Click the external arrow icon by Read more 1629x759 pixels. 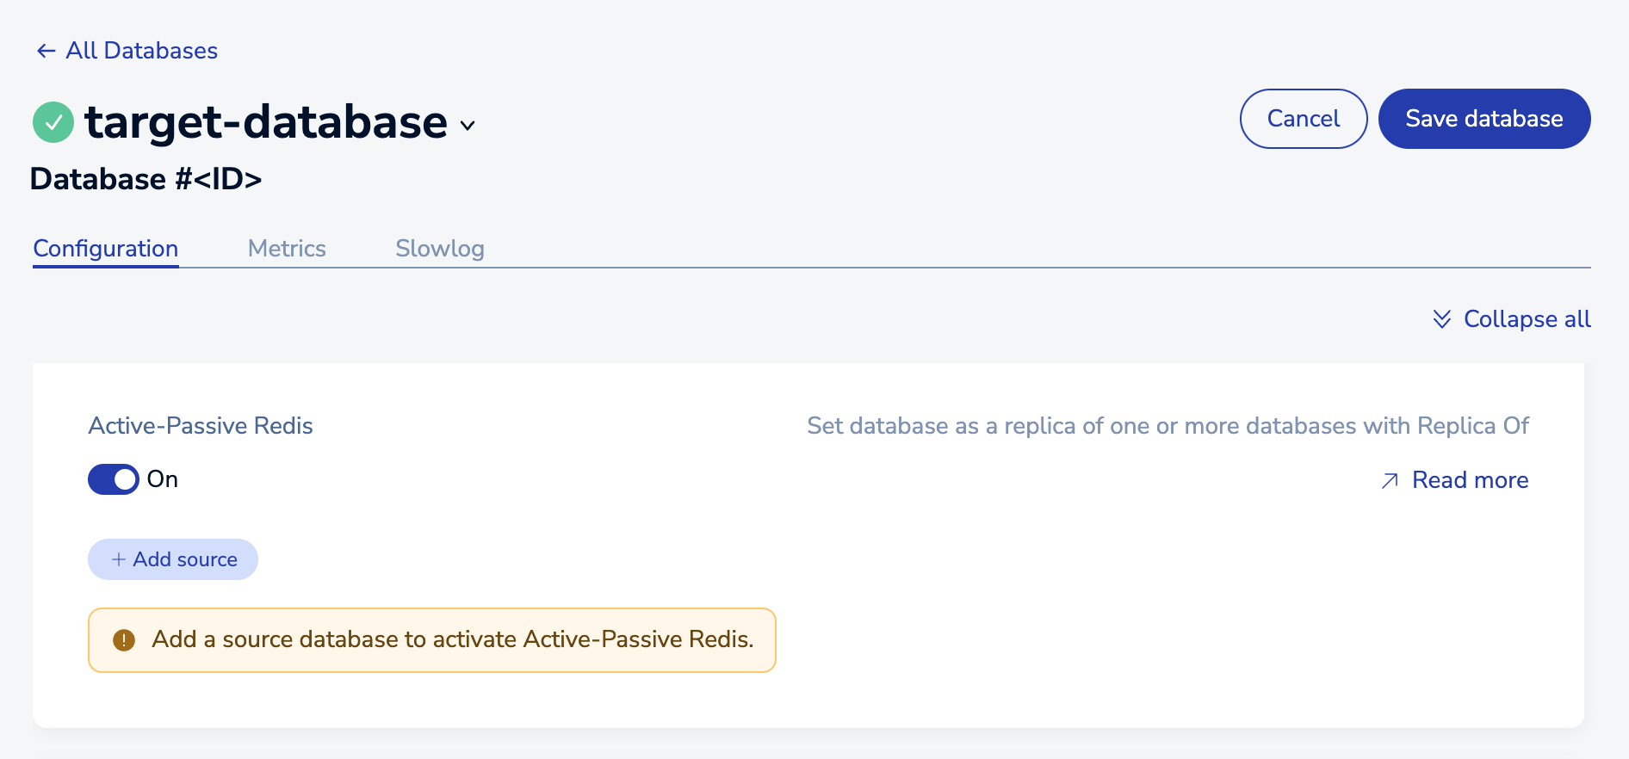coord(1390,480)
